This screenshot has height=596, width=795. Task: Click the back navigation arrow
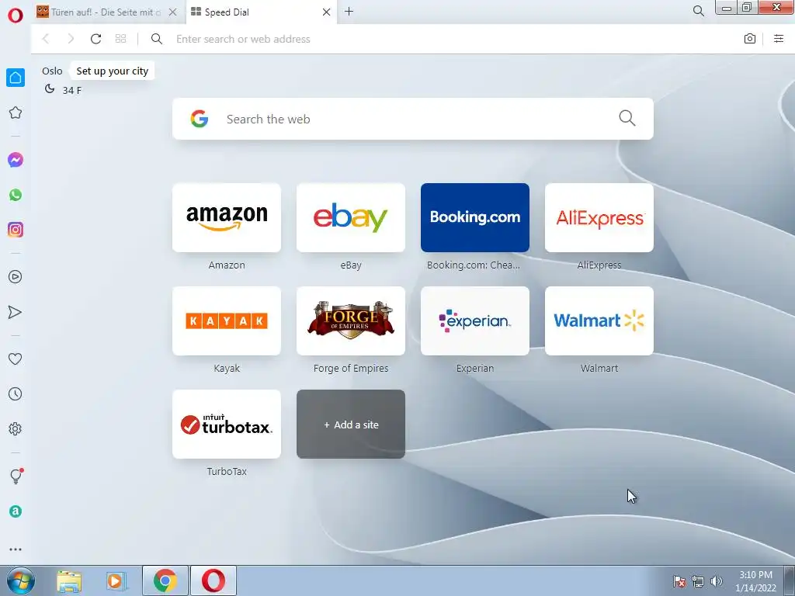coord(46,39)
